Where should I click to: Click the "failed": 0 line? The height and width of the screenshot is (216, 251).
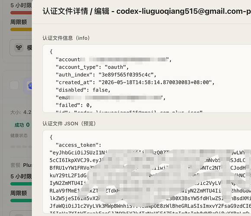click(x=74, y=105)
